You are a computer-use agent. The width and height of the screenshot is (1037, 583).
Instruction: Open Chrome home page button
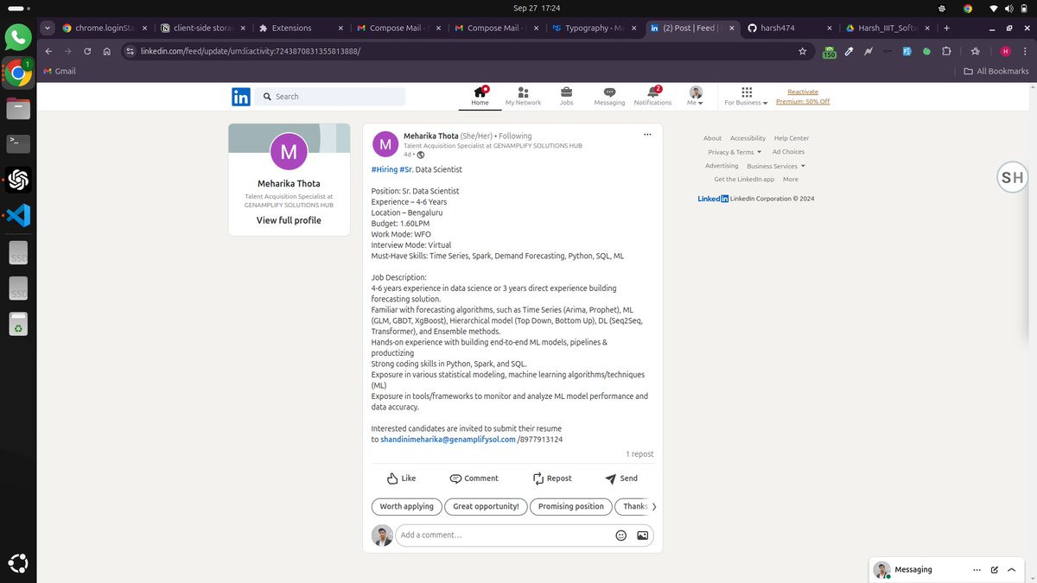tap(106, 51)
